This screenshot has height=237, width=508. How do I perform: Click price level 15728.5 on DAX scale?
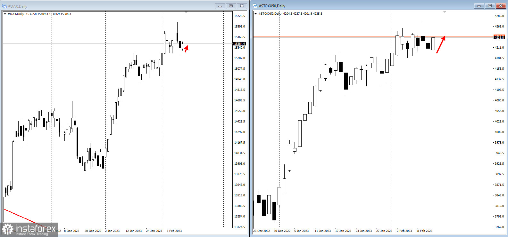pos(239,16)
